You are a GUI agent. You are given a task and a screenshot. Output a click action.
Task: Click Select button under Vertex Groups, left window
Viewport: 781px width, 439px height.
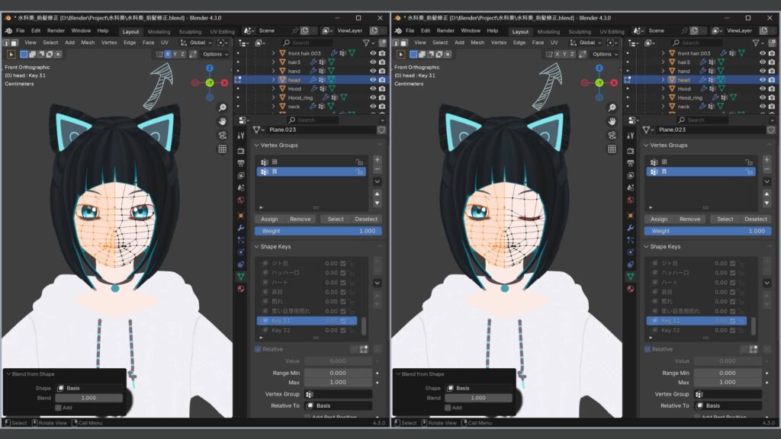(x=336, y=219)
